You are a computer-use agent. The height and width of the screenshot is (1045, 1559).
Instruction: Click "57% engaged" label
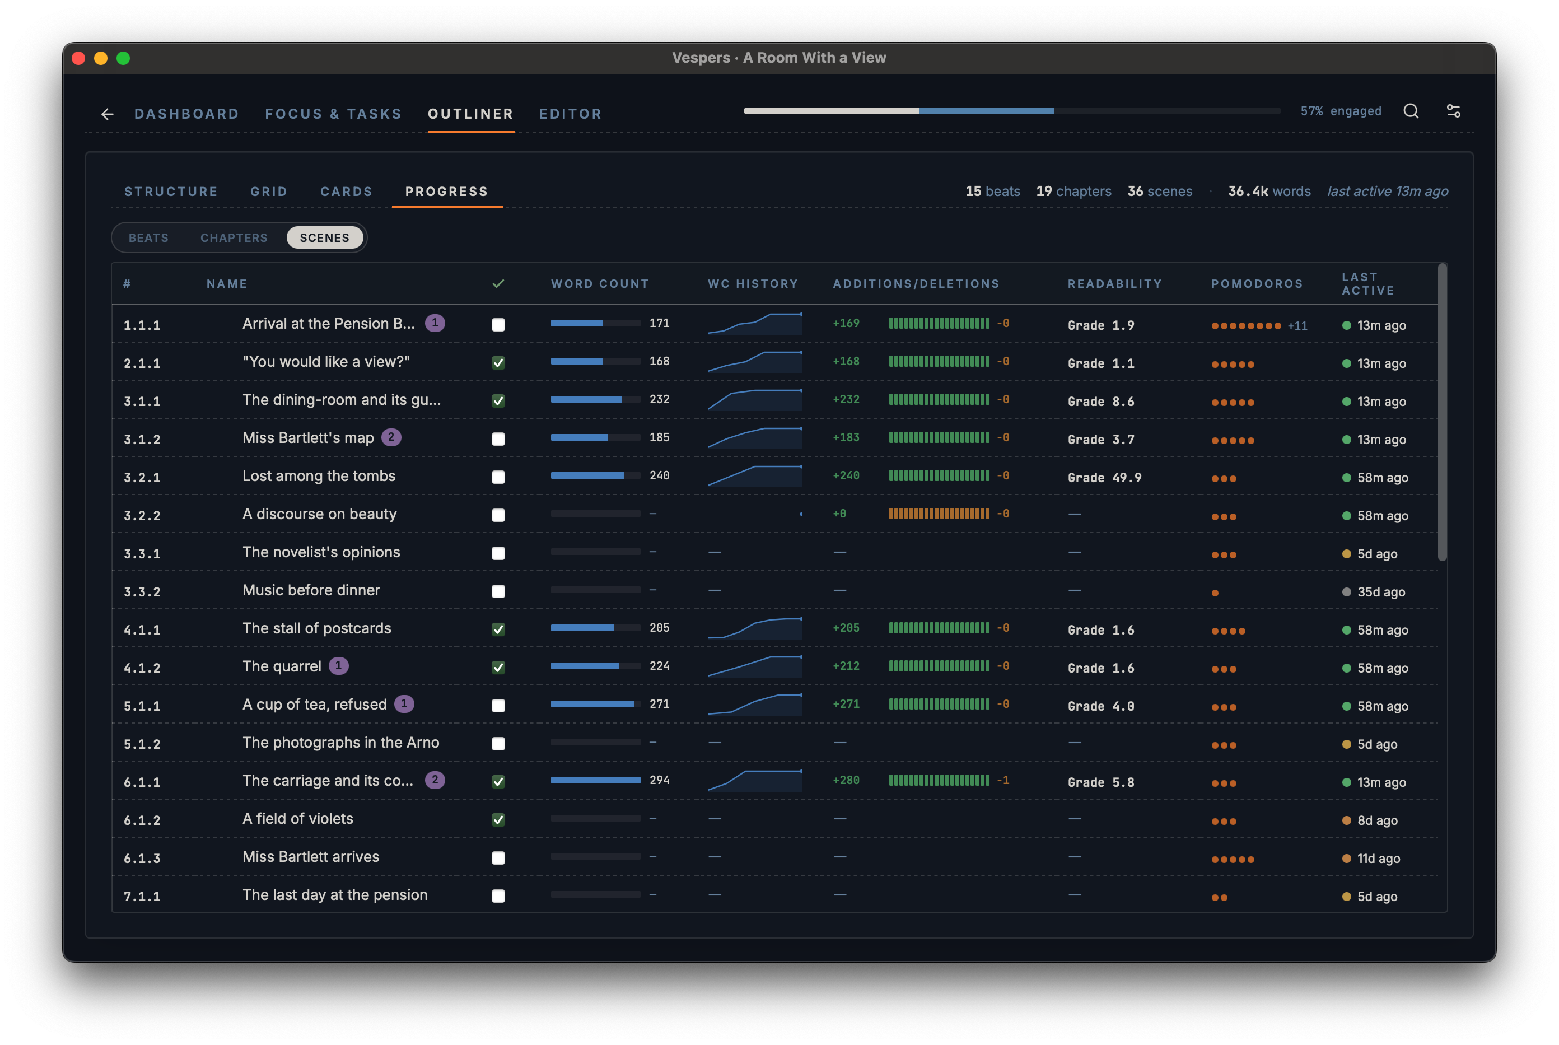(x=1341, y=111)
